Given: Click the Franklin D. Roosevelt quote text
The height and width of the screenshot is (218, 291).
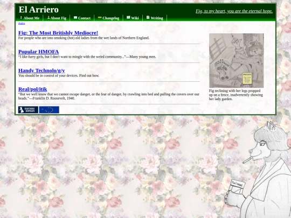Looking at the screenshot, I should pyautogui.click(x=109, y=96).
